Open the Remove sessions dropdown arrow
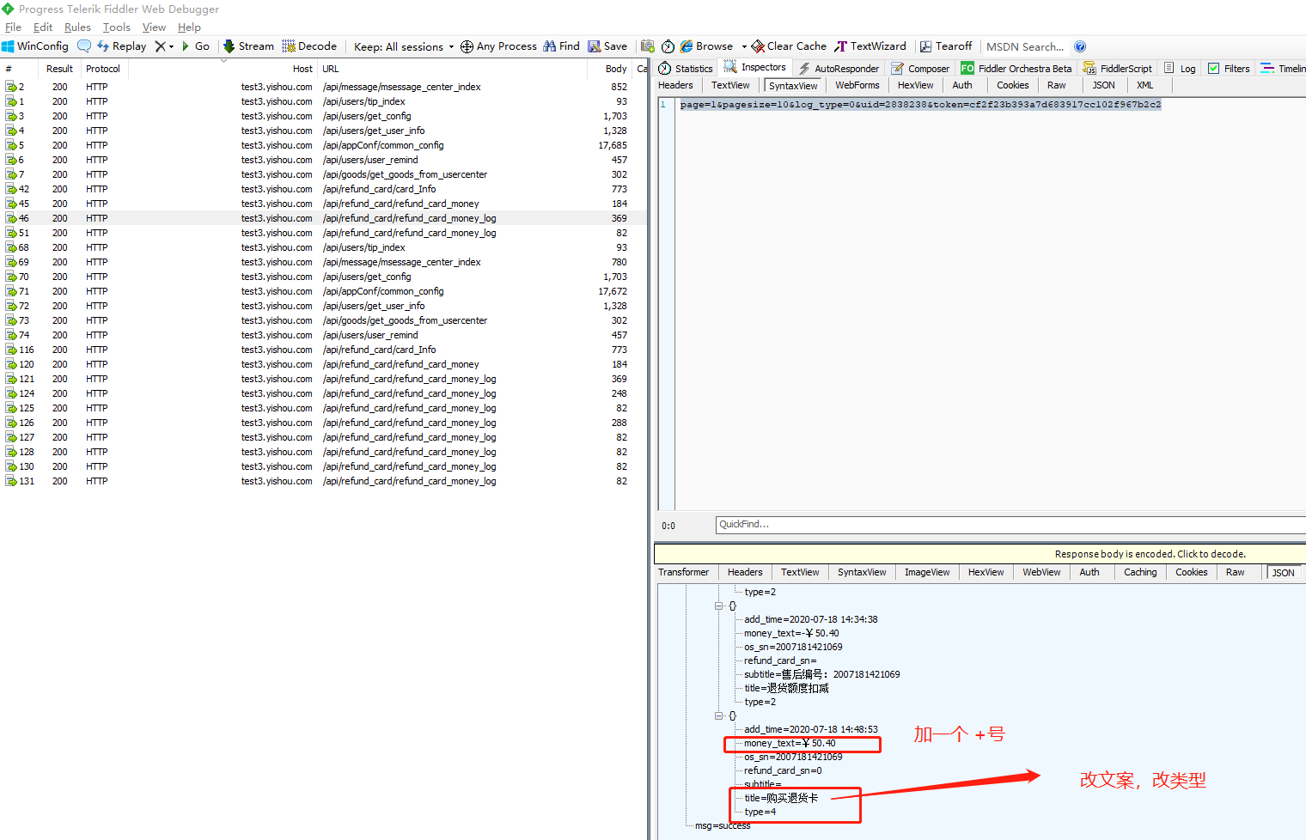 pyautogui.click(x=172, y=46)
